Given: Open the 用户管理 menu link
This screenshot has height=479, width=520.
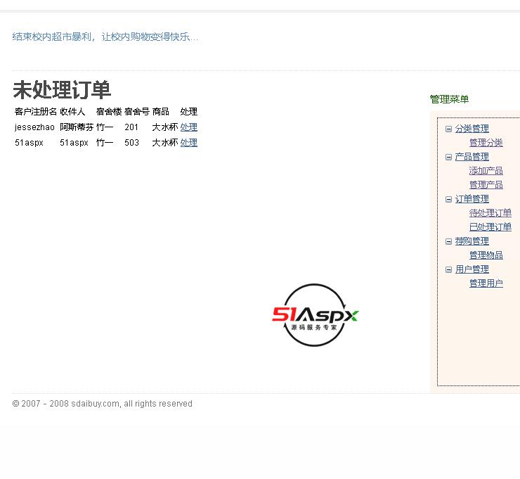Looking at the screenshot, I should (472, 269).
